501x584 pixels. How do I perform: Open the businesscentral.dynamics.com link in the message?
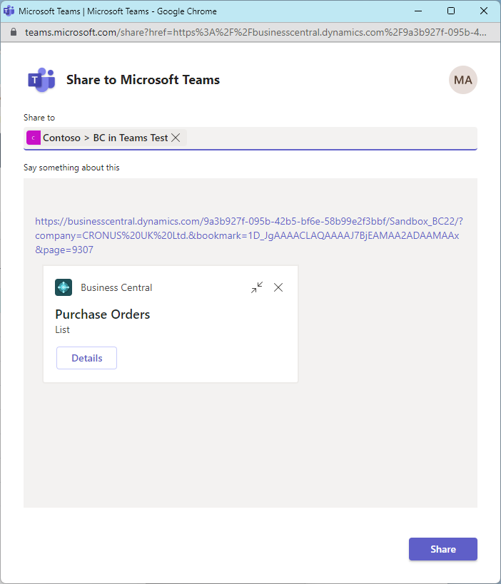[x=248, y=235]
